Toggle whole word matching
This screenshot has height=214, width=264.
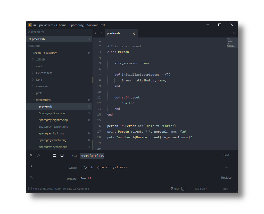46,155
